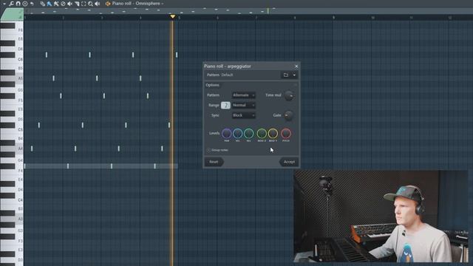Expand the arpeggiator preset dropdown arrow
Image resolution: width=473 pixels, height=266 pixels.
tap(294, 75)
